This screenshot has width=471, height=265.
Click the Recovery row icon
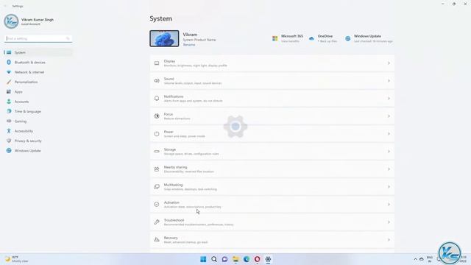157,240
